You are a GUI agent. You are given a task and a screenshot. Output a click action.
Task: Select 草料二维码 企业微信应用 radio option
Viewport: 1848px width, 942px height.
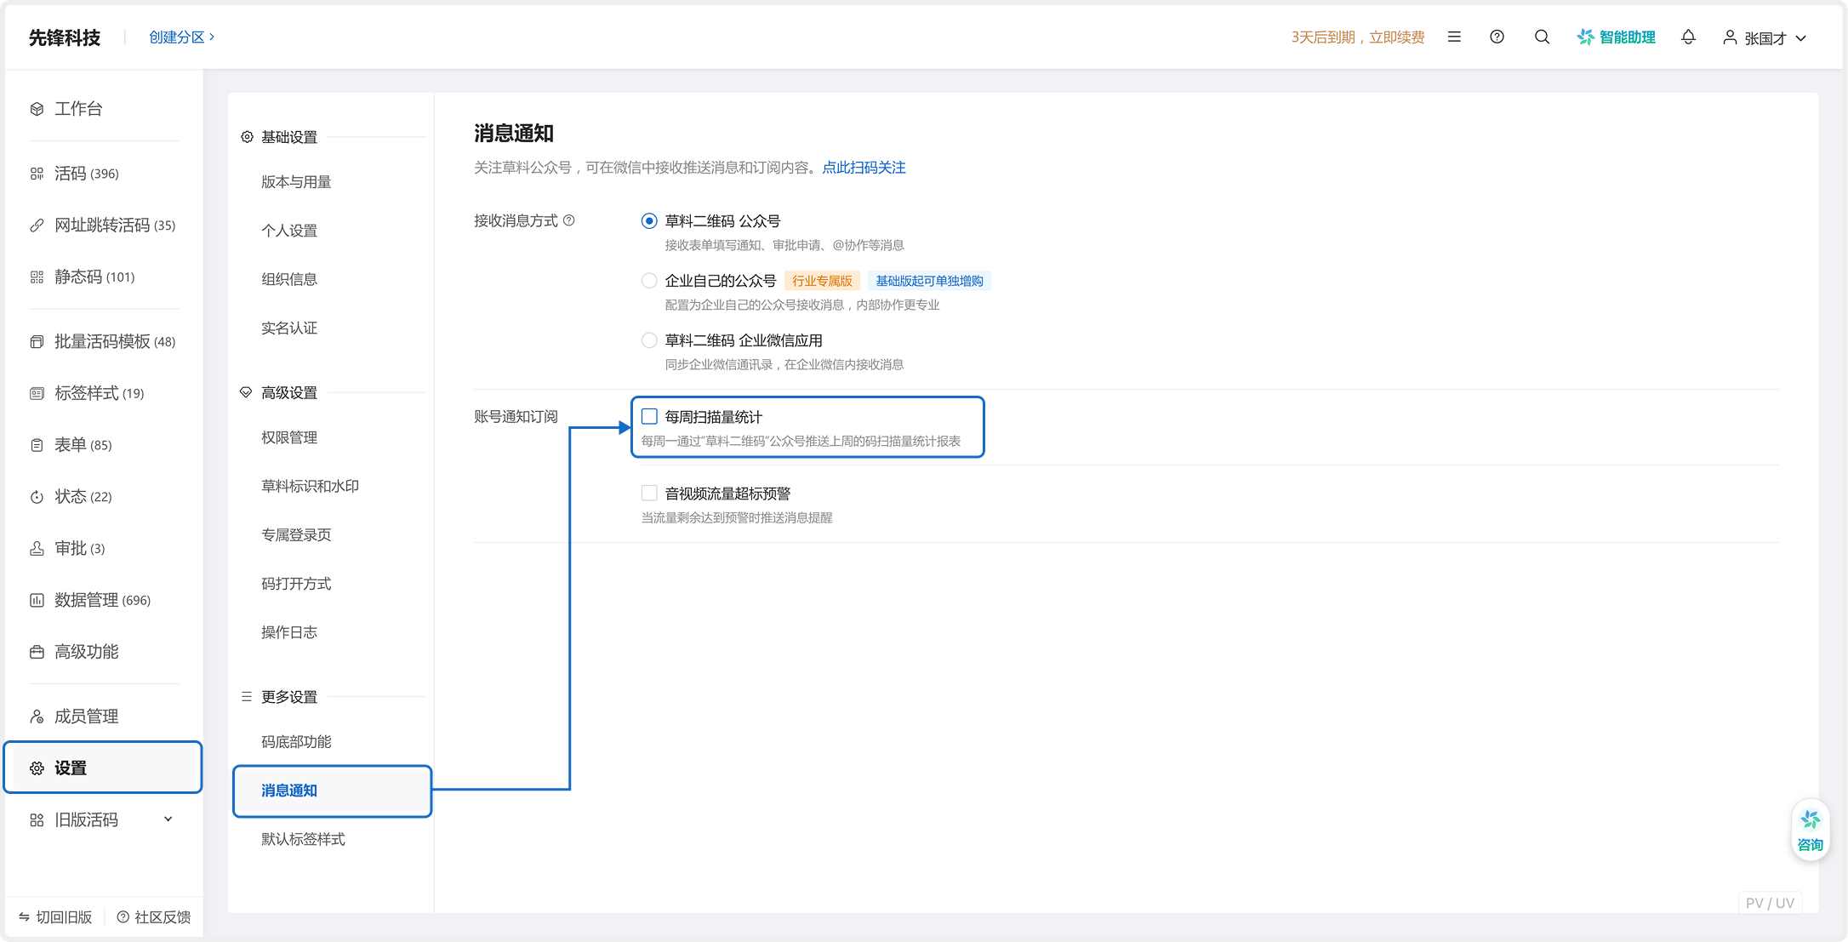coord(649,340)
